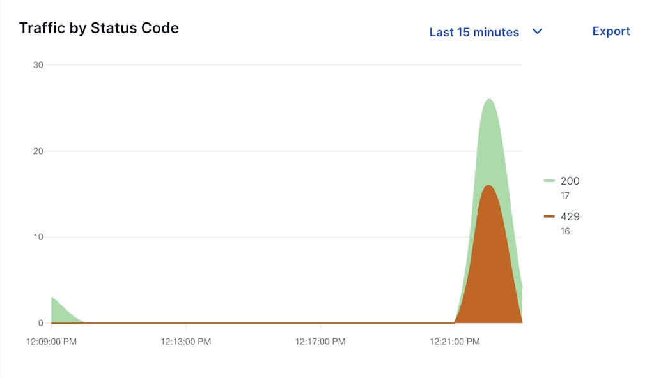The width and height of the screenshot is (654, 378).
Task: Export the traffic chart data
Action: [x=611, y=31]
